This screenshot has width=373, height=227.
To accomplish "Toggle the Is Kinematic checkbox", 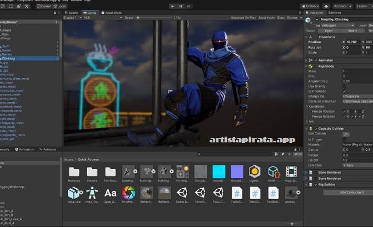I will (344, 91).
